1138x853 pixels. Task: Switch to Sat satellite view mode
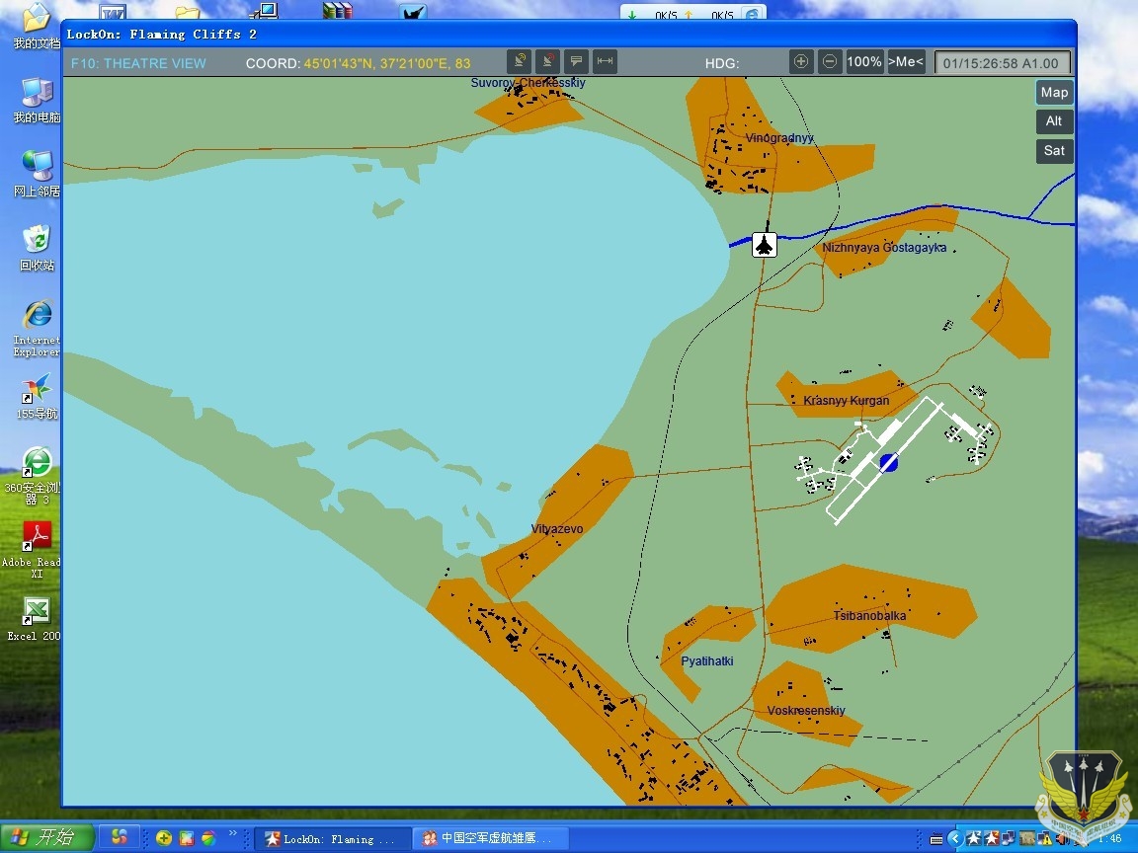1055,151
